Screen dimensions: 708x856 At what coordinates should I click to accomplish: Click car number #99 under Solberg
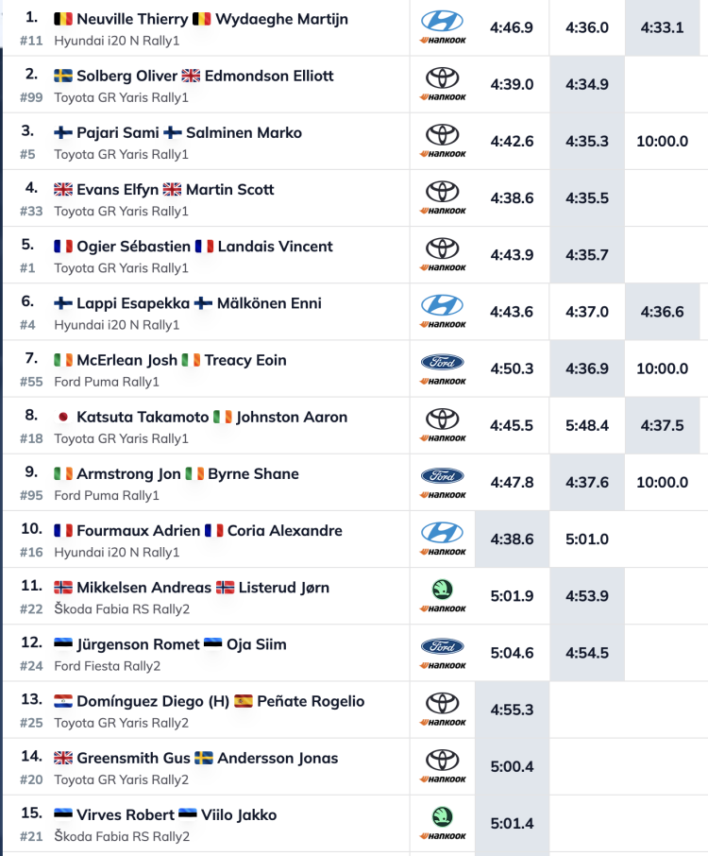pos(31,97)
